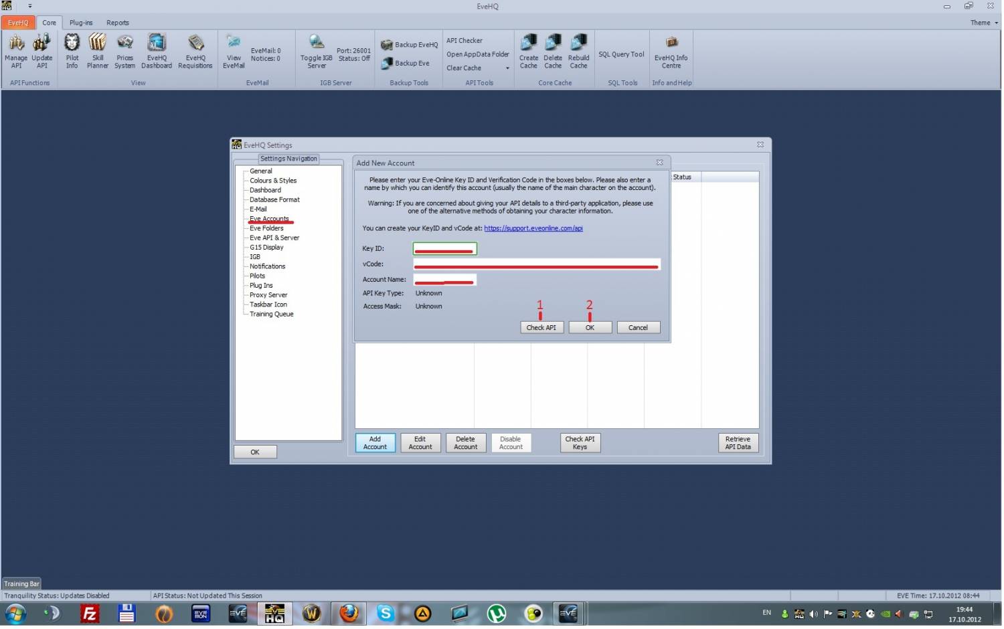Select Training Queue settings node
This screenshot has height=629, width=1004.
click(272, 314)
